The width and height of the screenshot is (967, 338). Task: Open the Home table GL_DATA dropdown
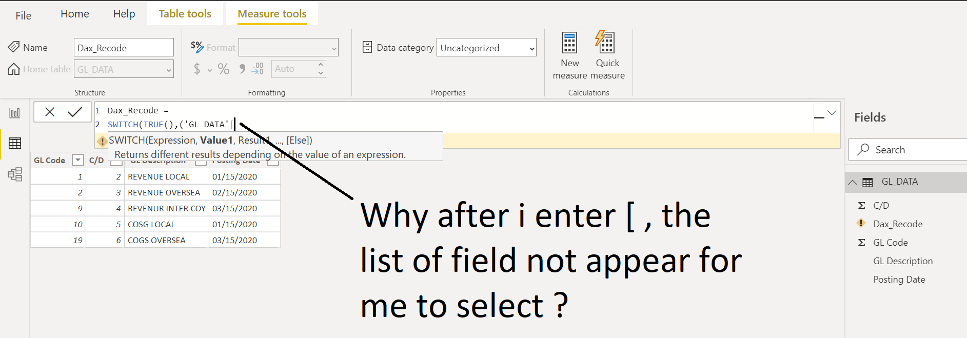point(124,69)
